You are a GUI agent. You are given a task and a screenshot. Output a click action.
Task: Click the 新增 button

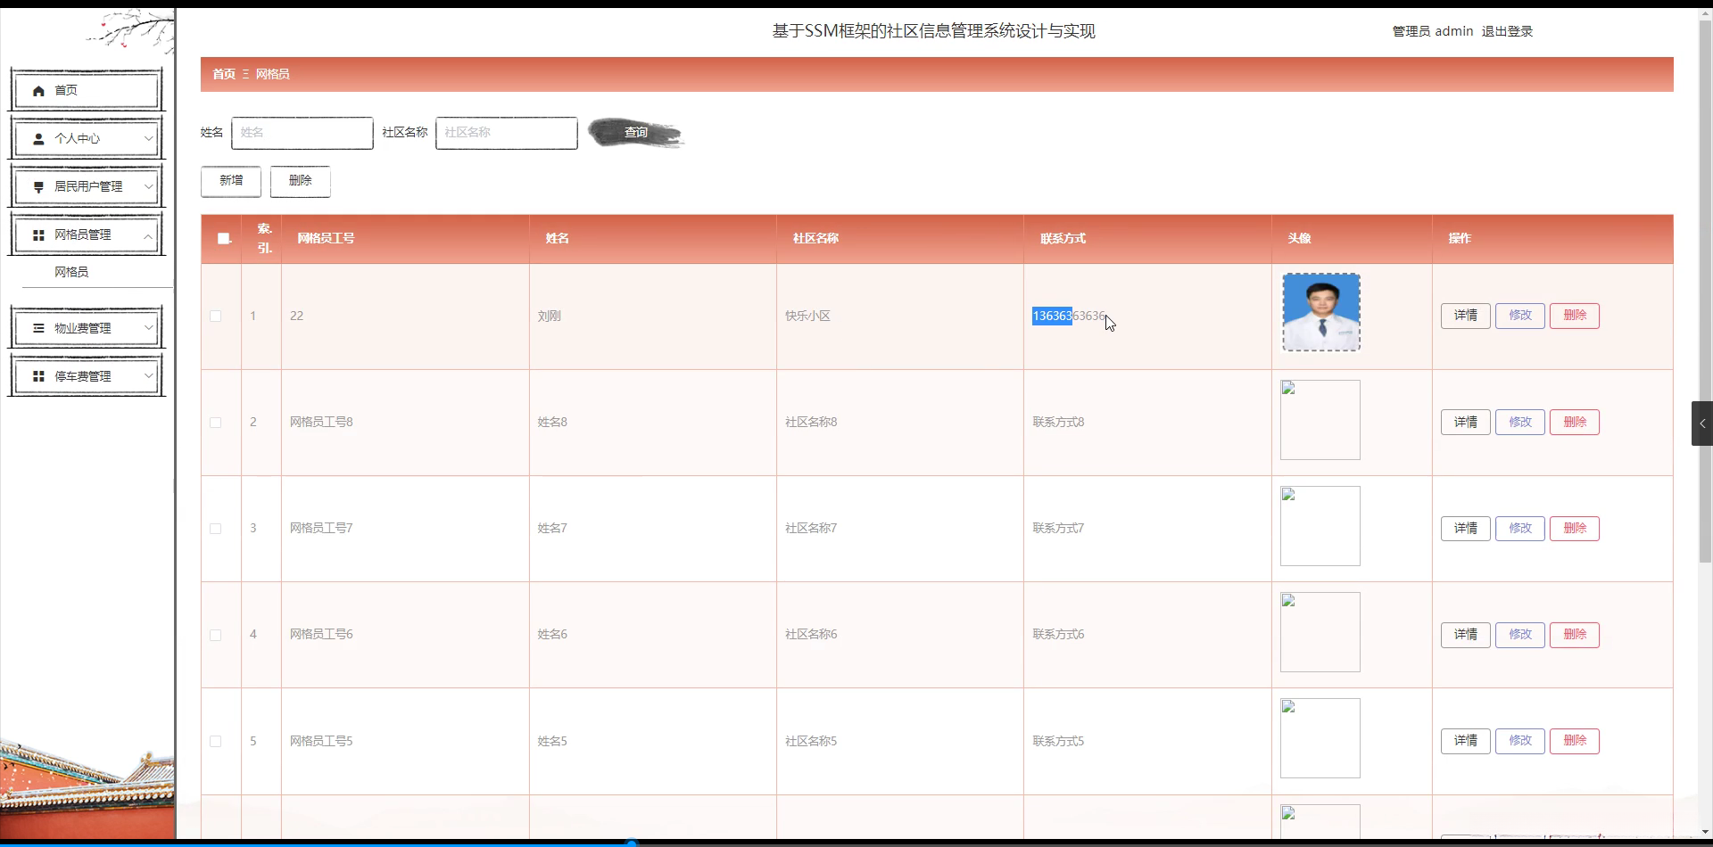231,181
